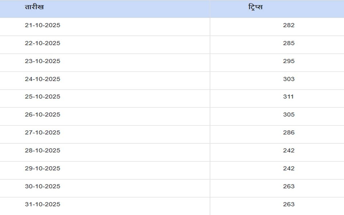Select the date cell 25-10-2025
Screen dimensions: 344x215
42,97
